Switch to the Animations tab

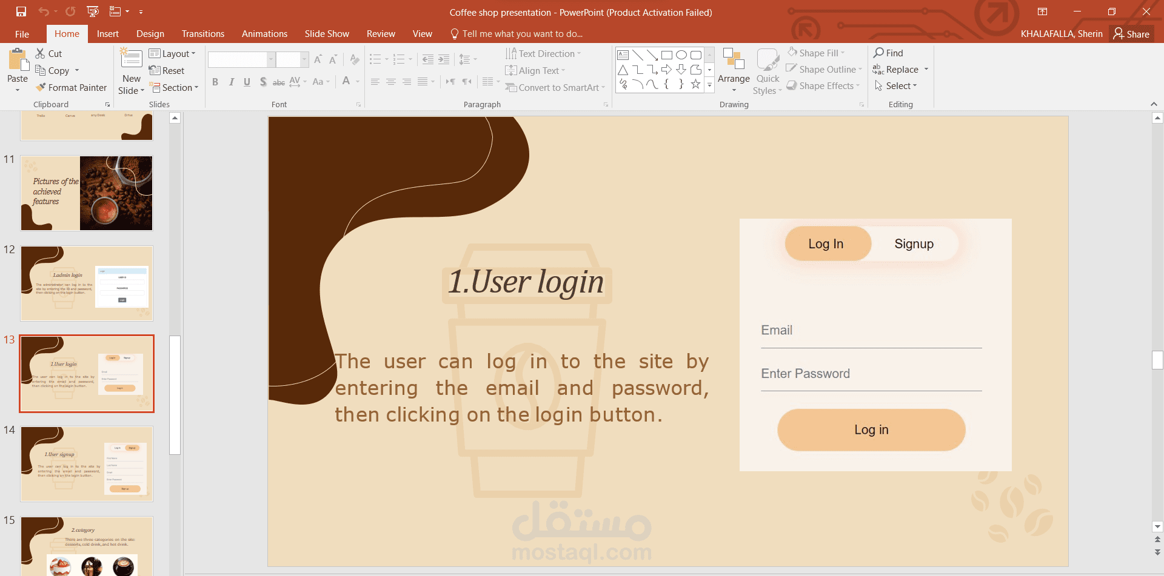click(x=264, y=34)
